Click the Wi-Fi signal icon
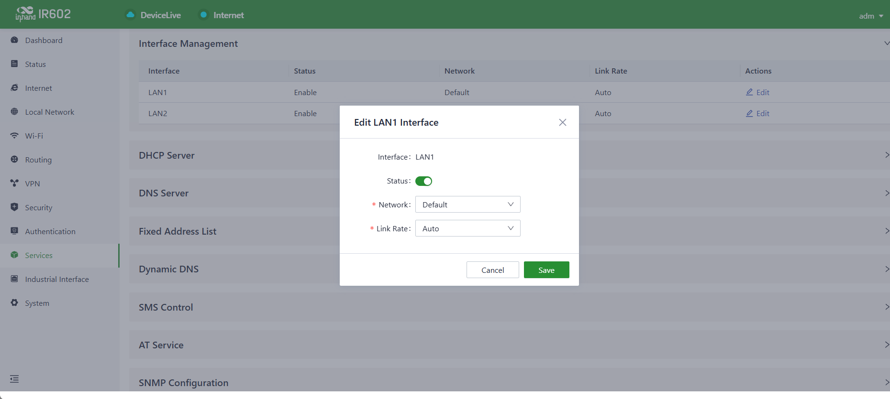Screen dimensions: 890x399 [x=14, y=136]
